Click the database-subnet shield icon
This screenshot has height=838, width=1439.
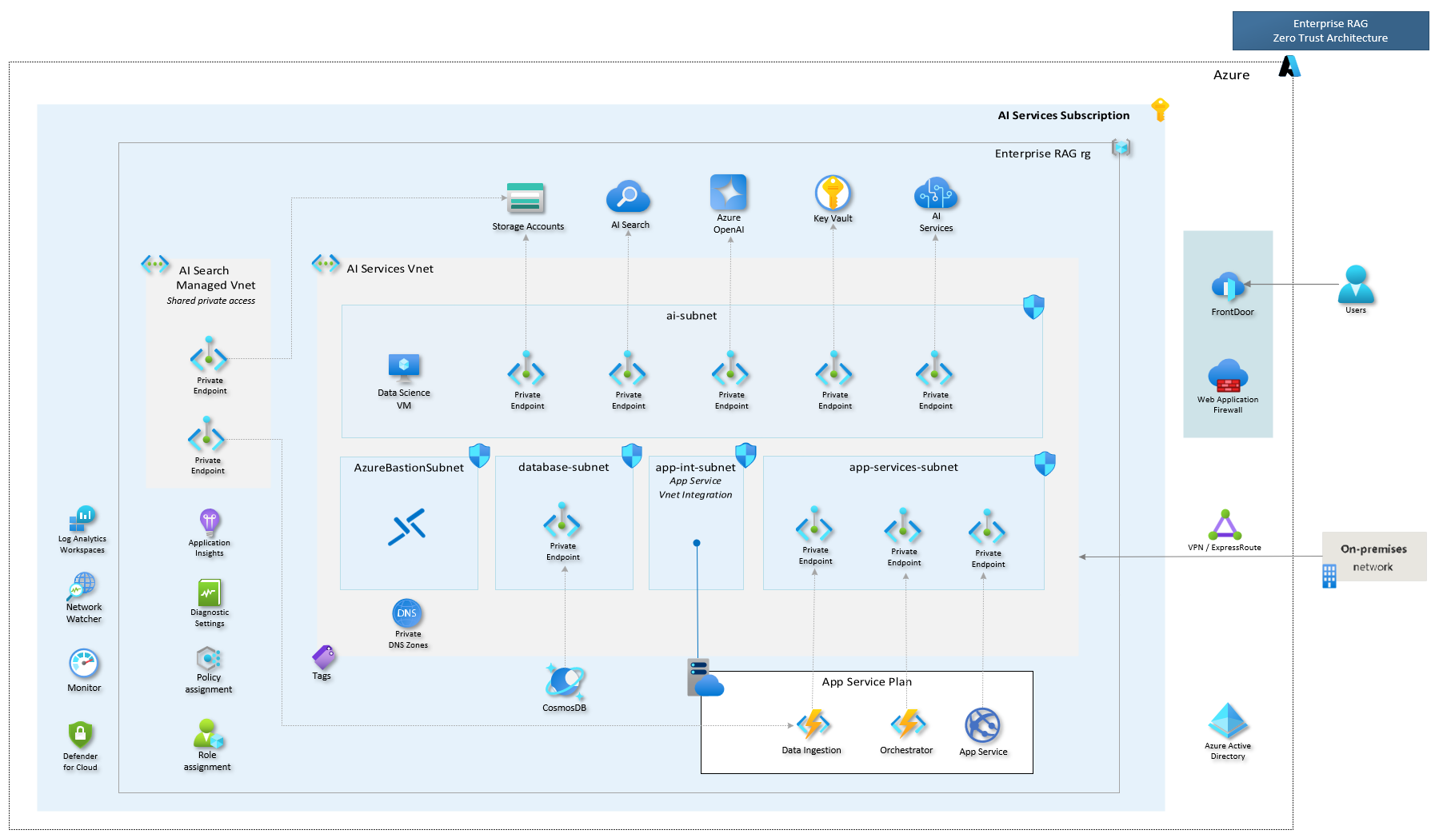(x=632, y=456)
